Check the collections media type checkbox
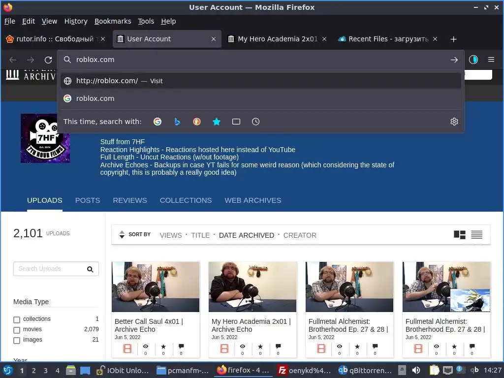The height and width of the screenshot is (378, 504). (x=17, y=320)
